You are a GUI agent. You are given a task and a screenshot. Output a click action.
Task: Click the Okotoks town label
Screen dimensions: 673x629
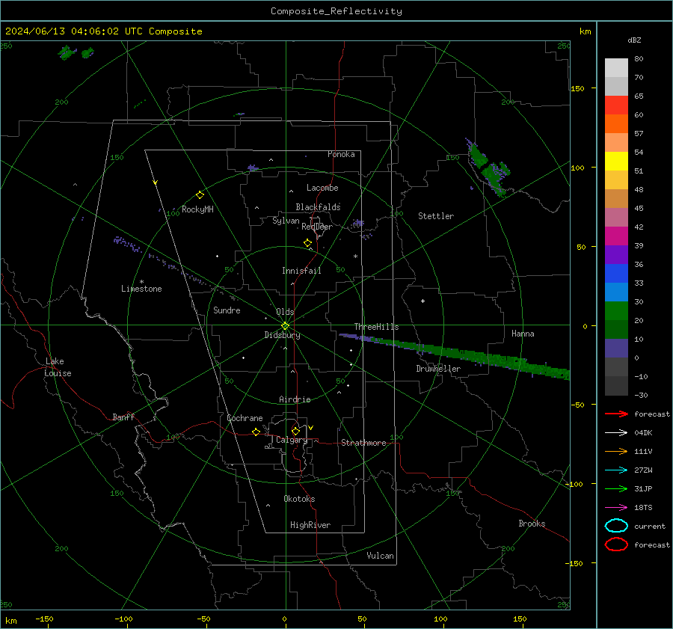pos(299,499)
